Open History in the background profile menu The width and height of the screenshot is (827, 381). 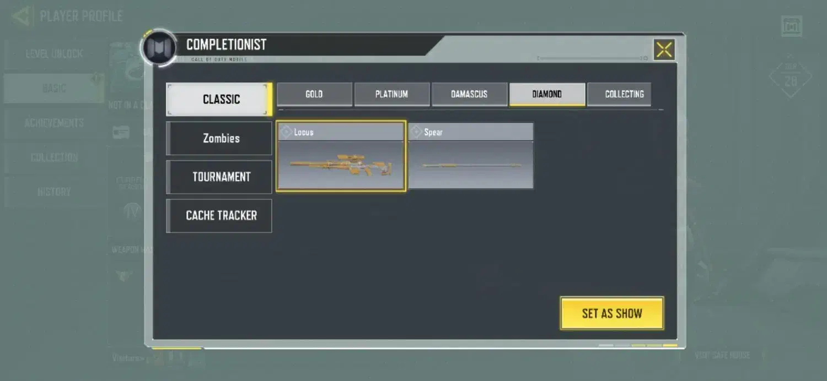point(54,192)
